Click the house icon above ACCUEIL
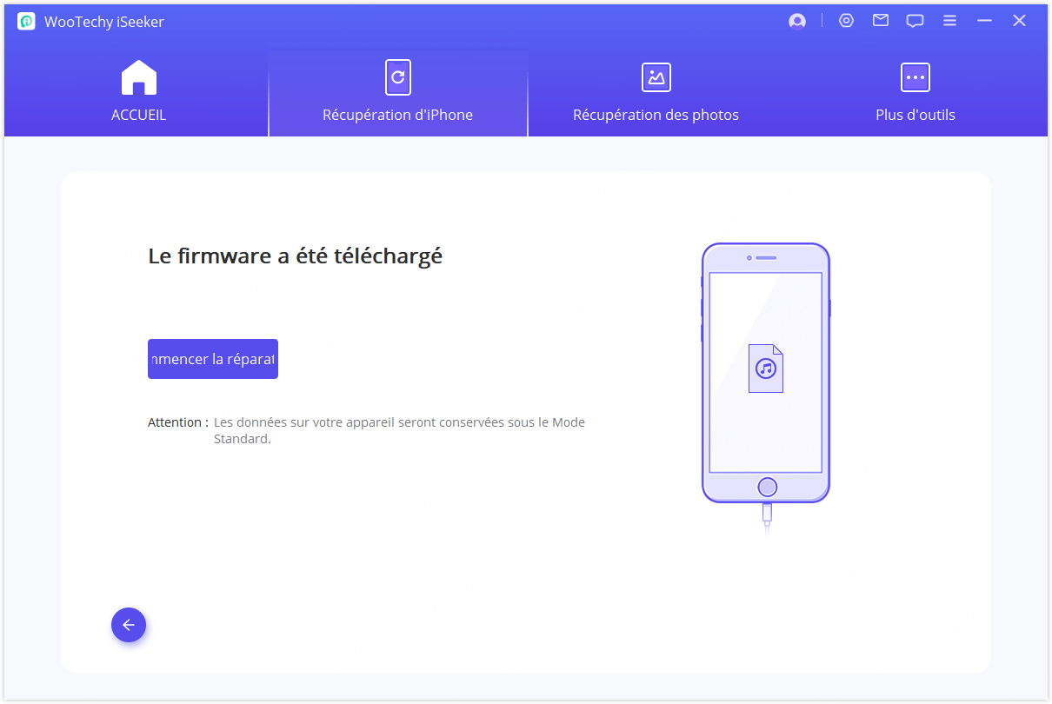Viewport: 1052px width, 704px height. [x=138, y=77]
